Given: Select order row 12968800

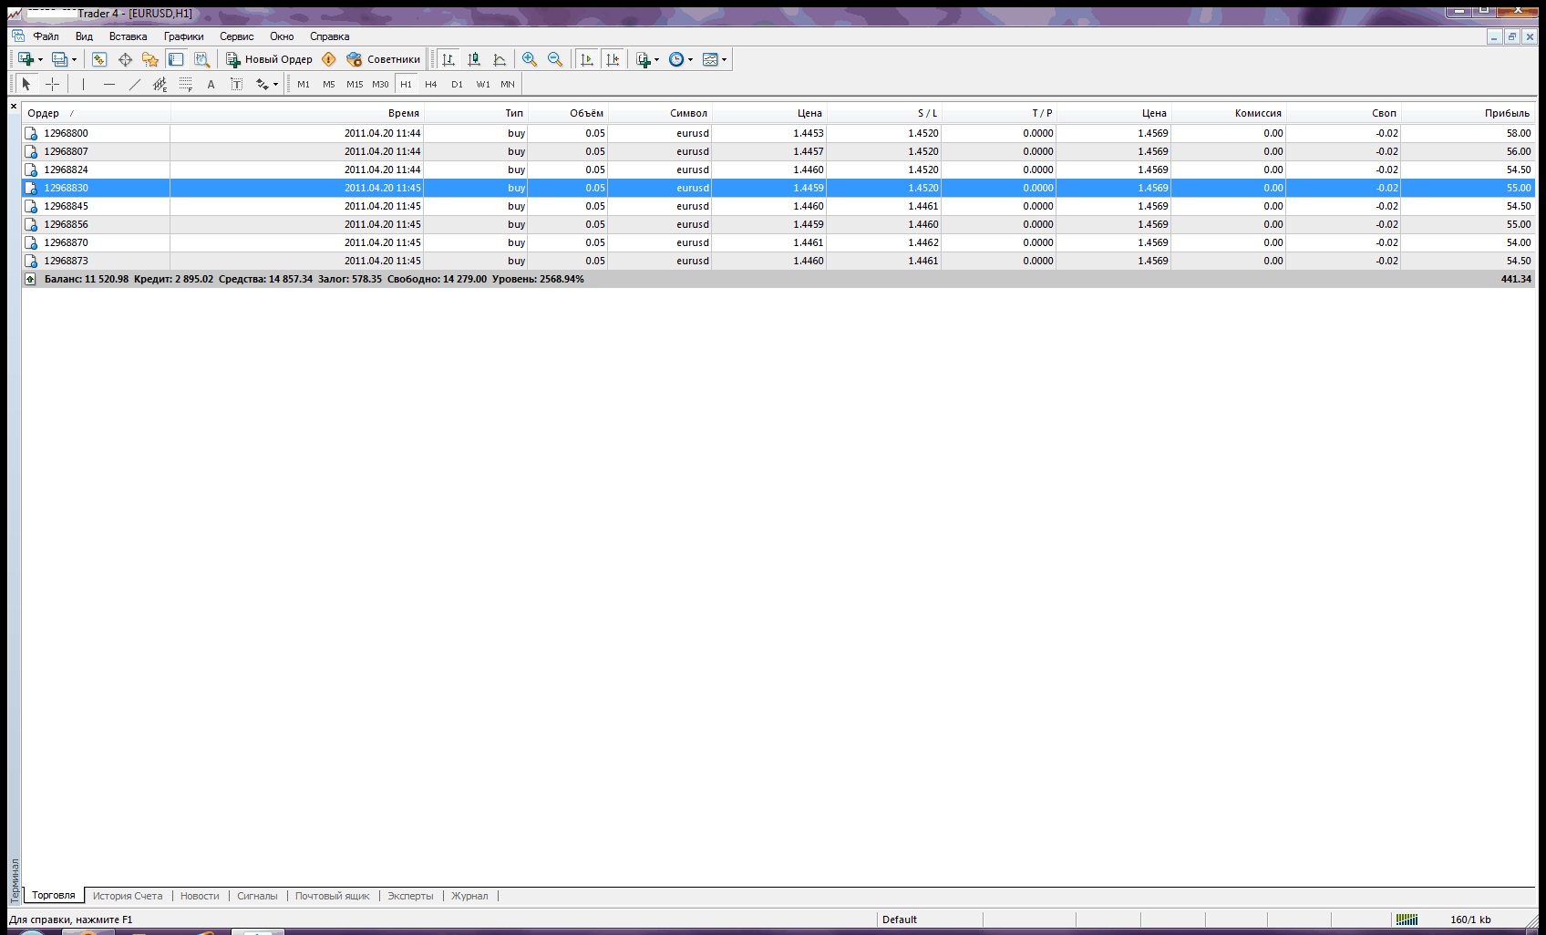Looking at the screenshot, I should pos(778,133).
